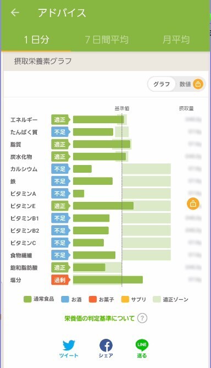Click the lock icon beside 数値
This screenshot has height=368, width=211.
(x=198, y=84)
